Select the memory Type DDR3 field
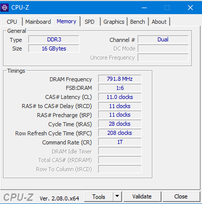The width and height of the screenshot is (202, 204). [54, 39]
